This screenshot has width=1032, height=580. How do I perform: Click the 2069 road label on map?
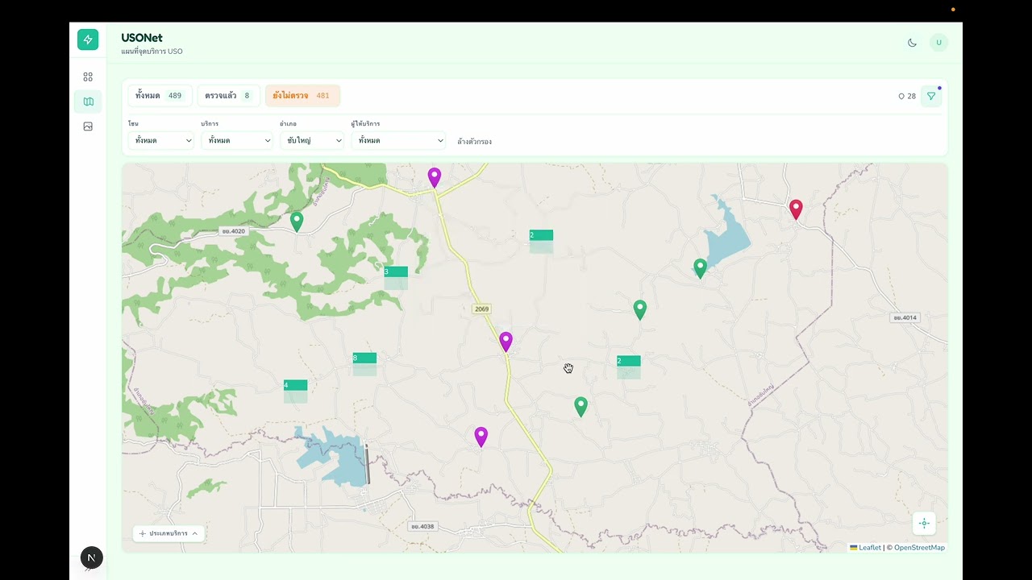[481, 309]
